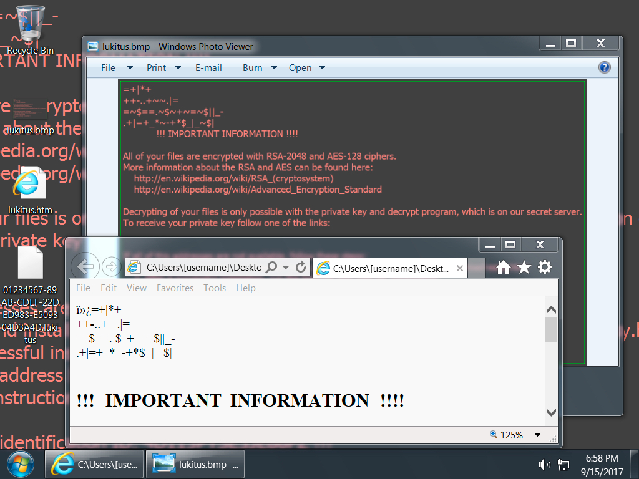Click the Photo Viewer title bar icon
The width and height of the screenshot is (639, 479).
94,46
